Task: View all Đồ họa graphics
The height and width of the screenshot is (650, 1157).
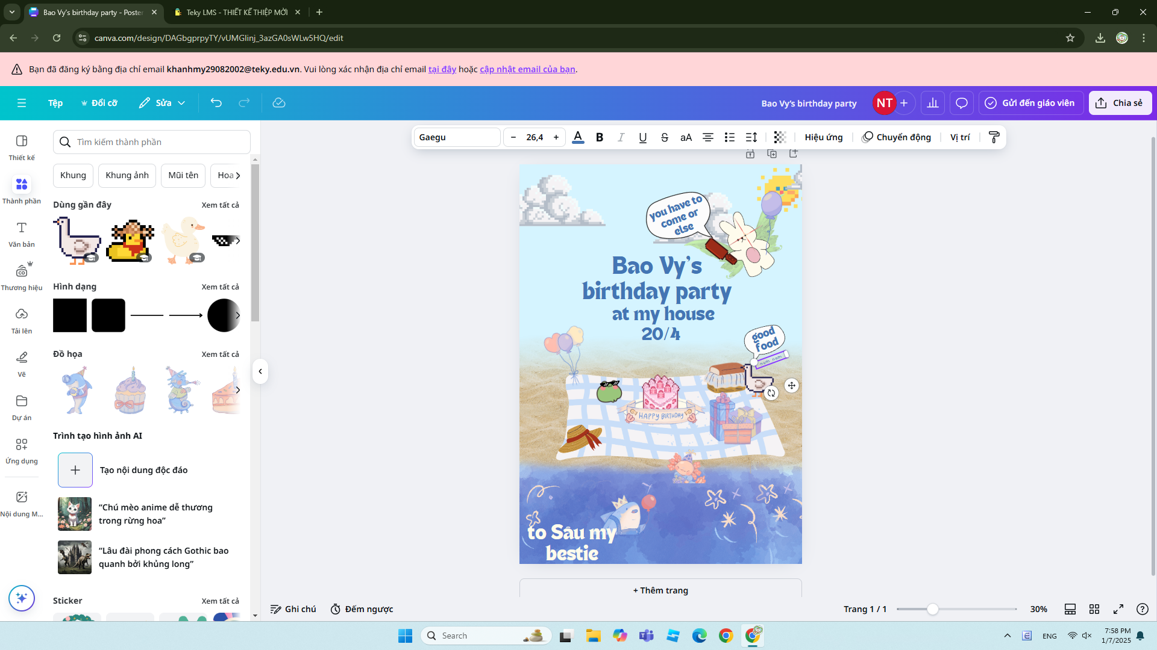Action: click(220, 354)
